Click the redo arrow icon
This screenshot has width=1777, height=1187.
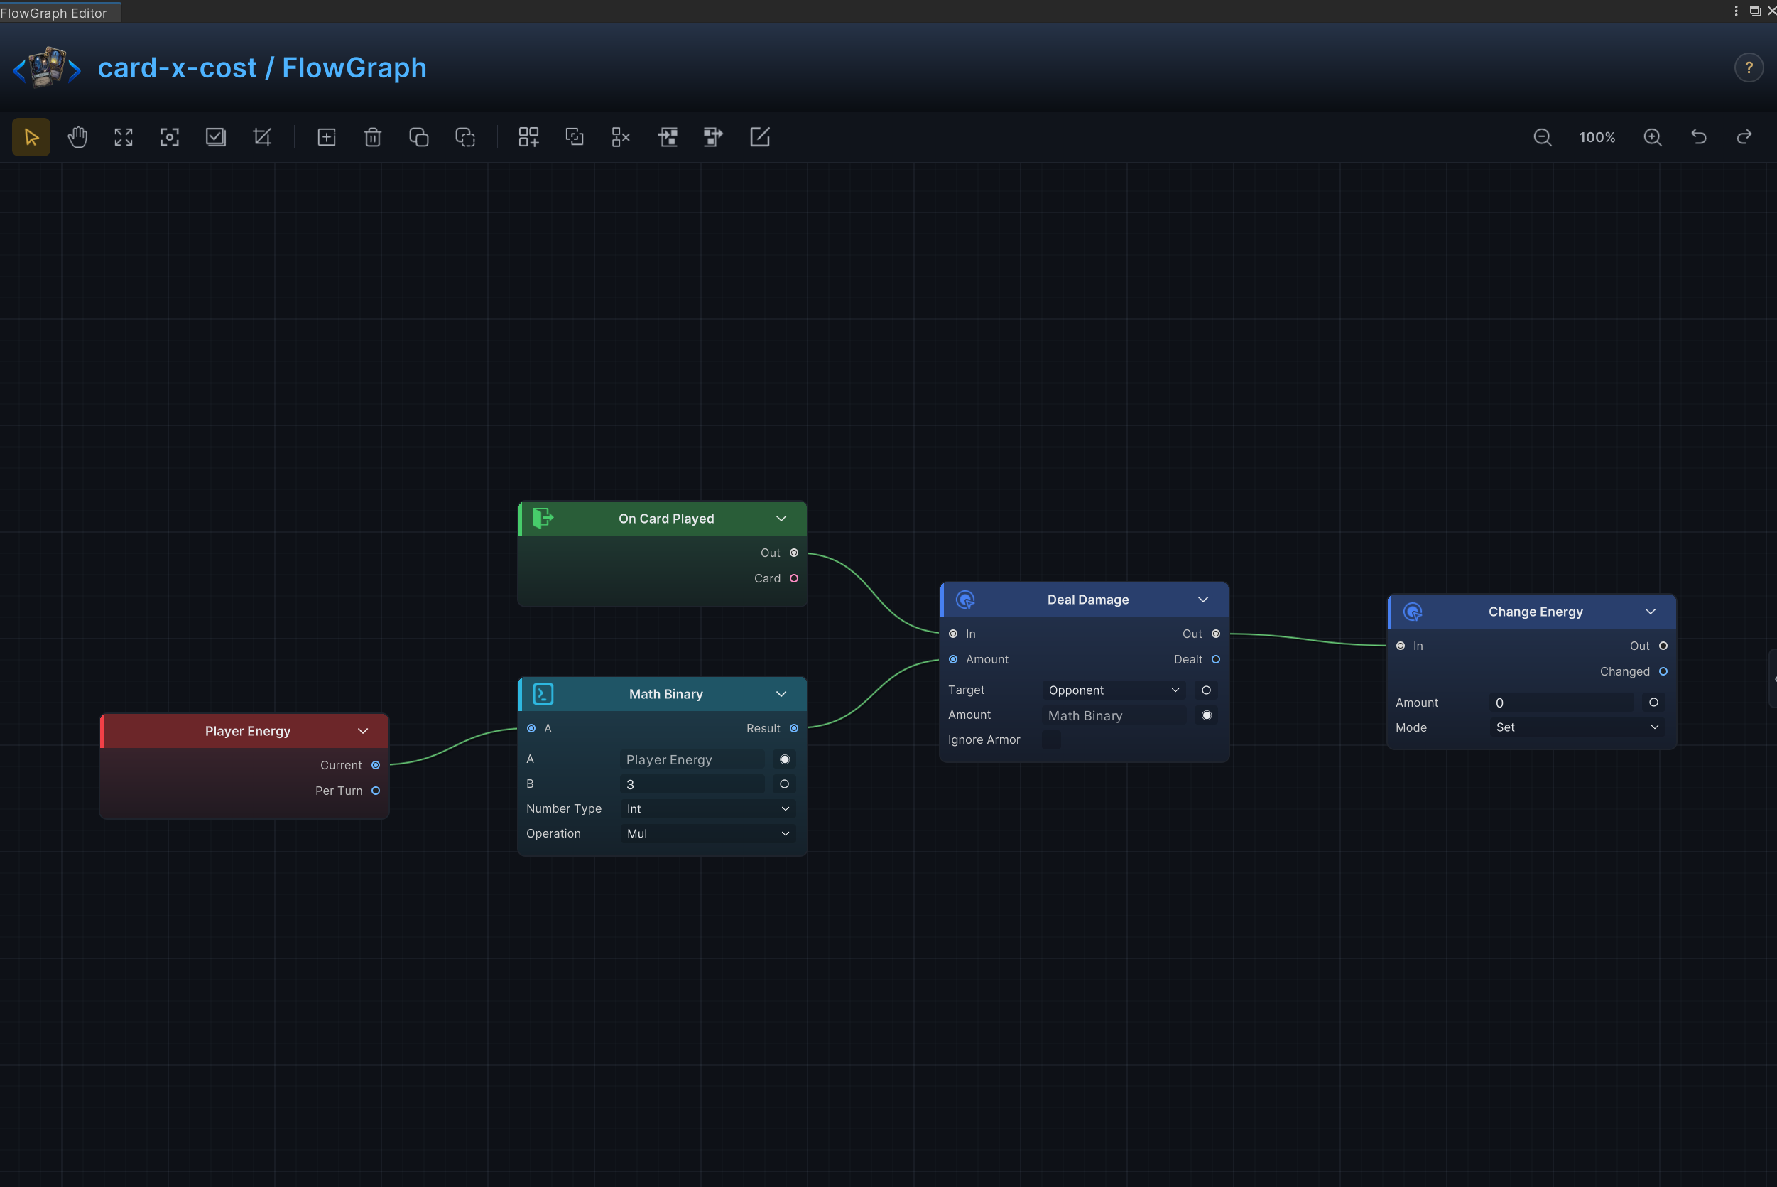[x=1744, y=137]
